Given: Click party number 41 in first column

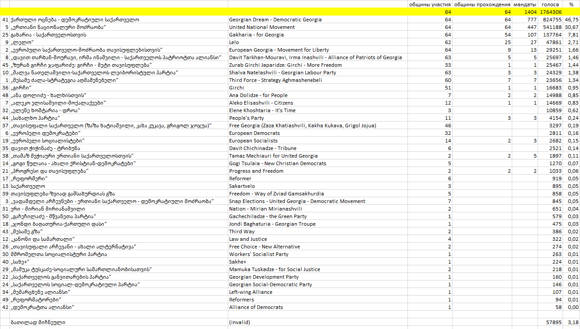Looking at the screenshot, I should point(5,20).
